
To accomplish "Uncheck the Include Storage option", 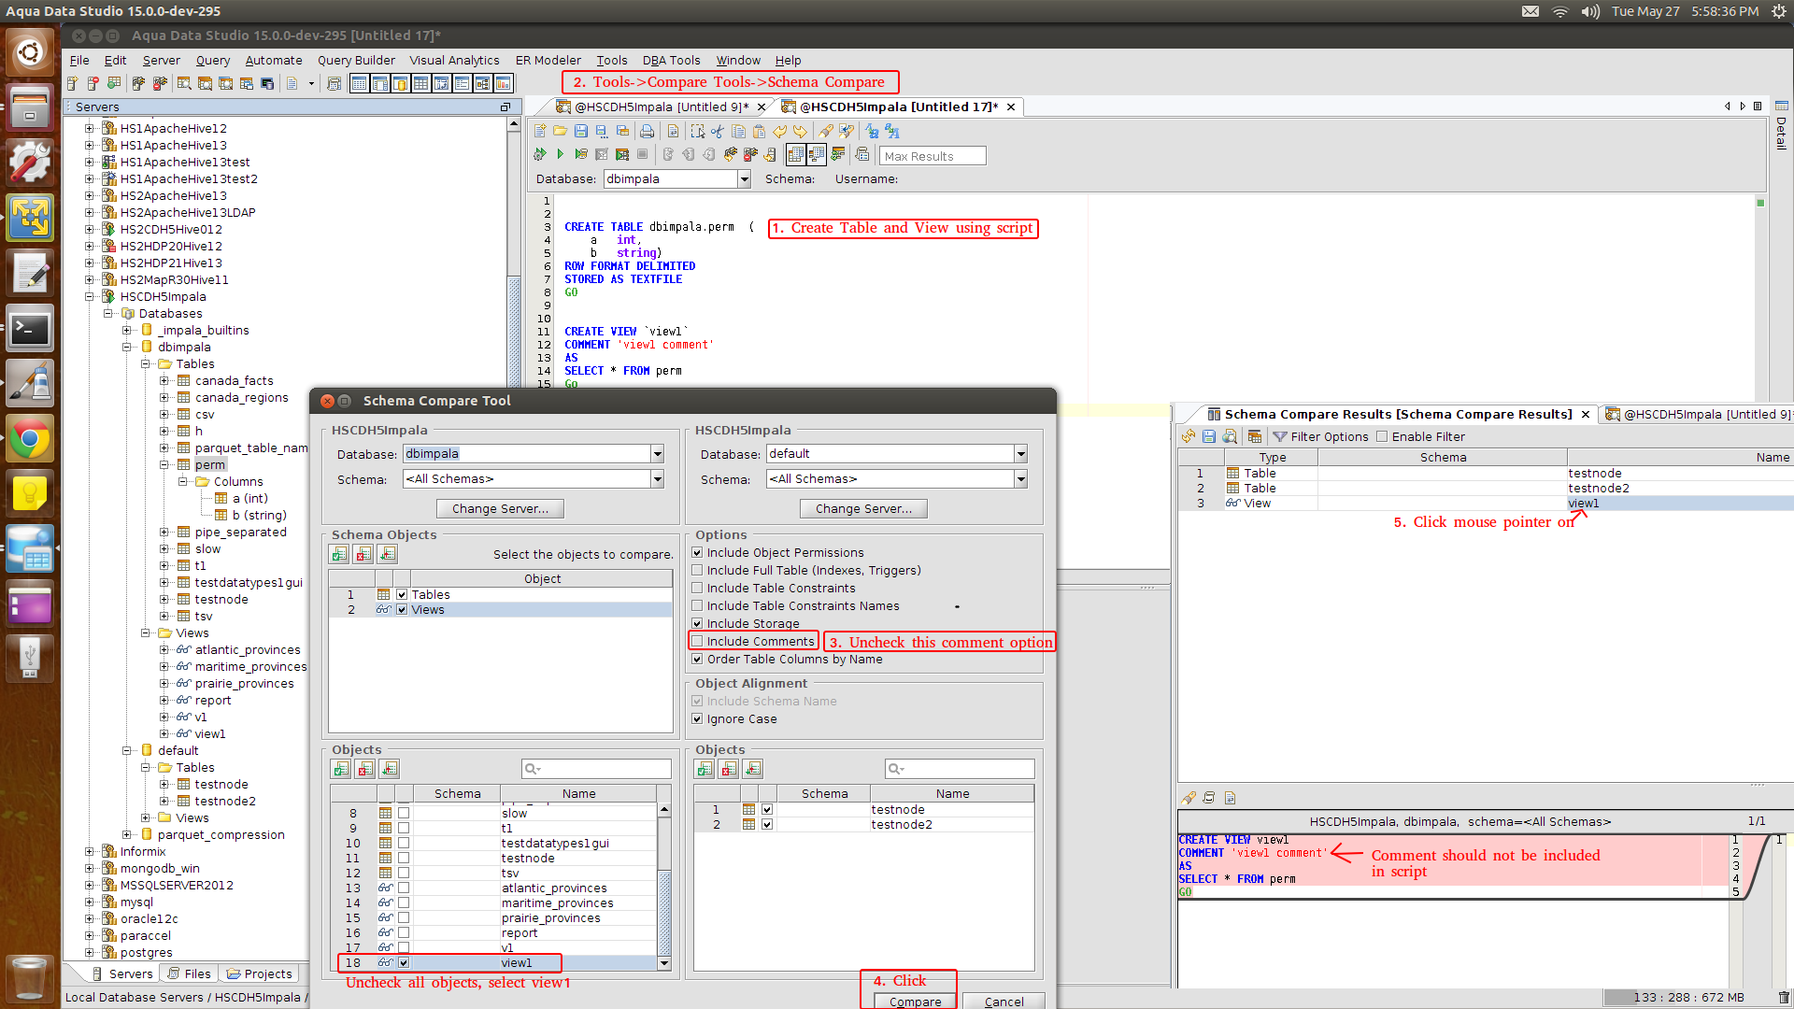I will pyautogui.click(x=697, y=623).
